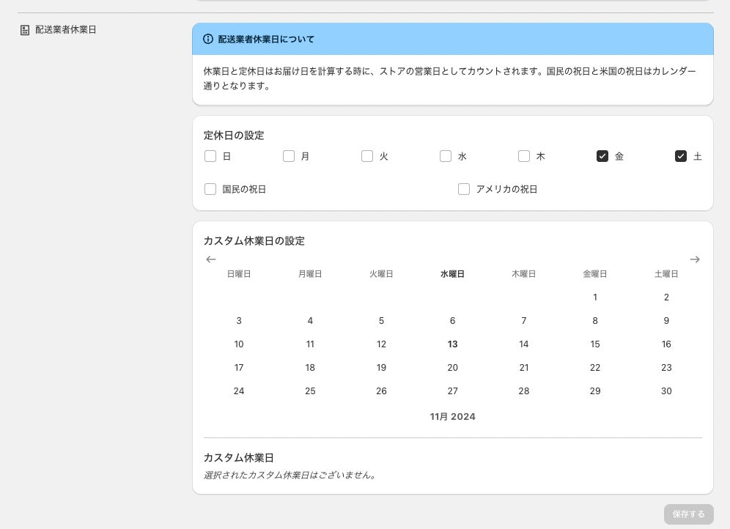The height and width of the screenshot is (529, 730).
Task: Click the 土曜日 column header
Action: click(x=666, y=274)
